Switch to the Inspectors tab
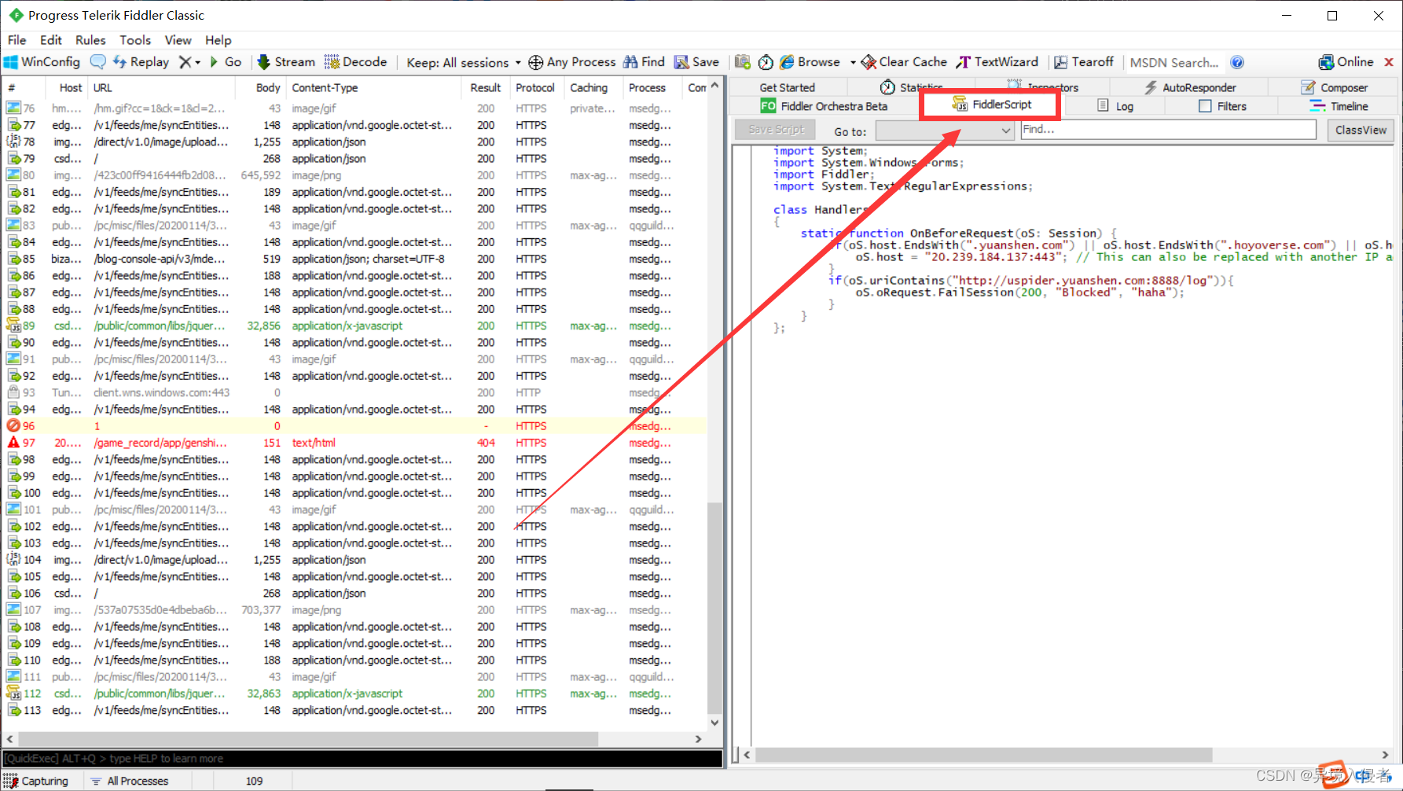Viewport: 1403px width, 791px height. pos(1042,87)
